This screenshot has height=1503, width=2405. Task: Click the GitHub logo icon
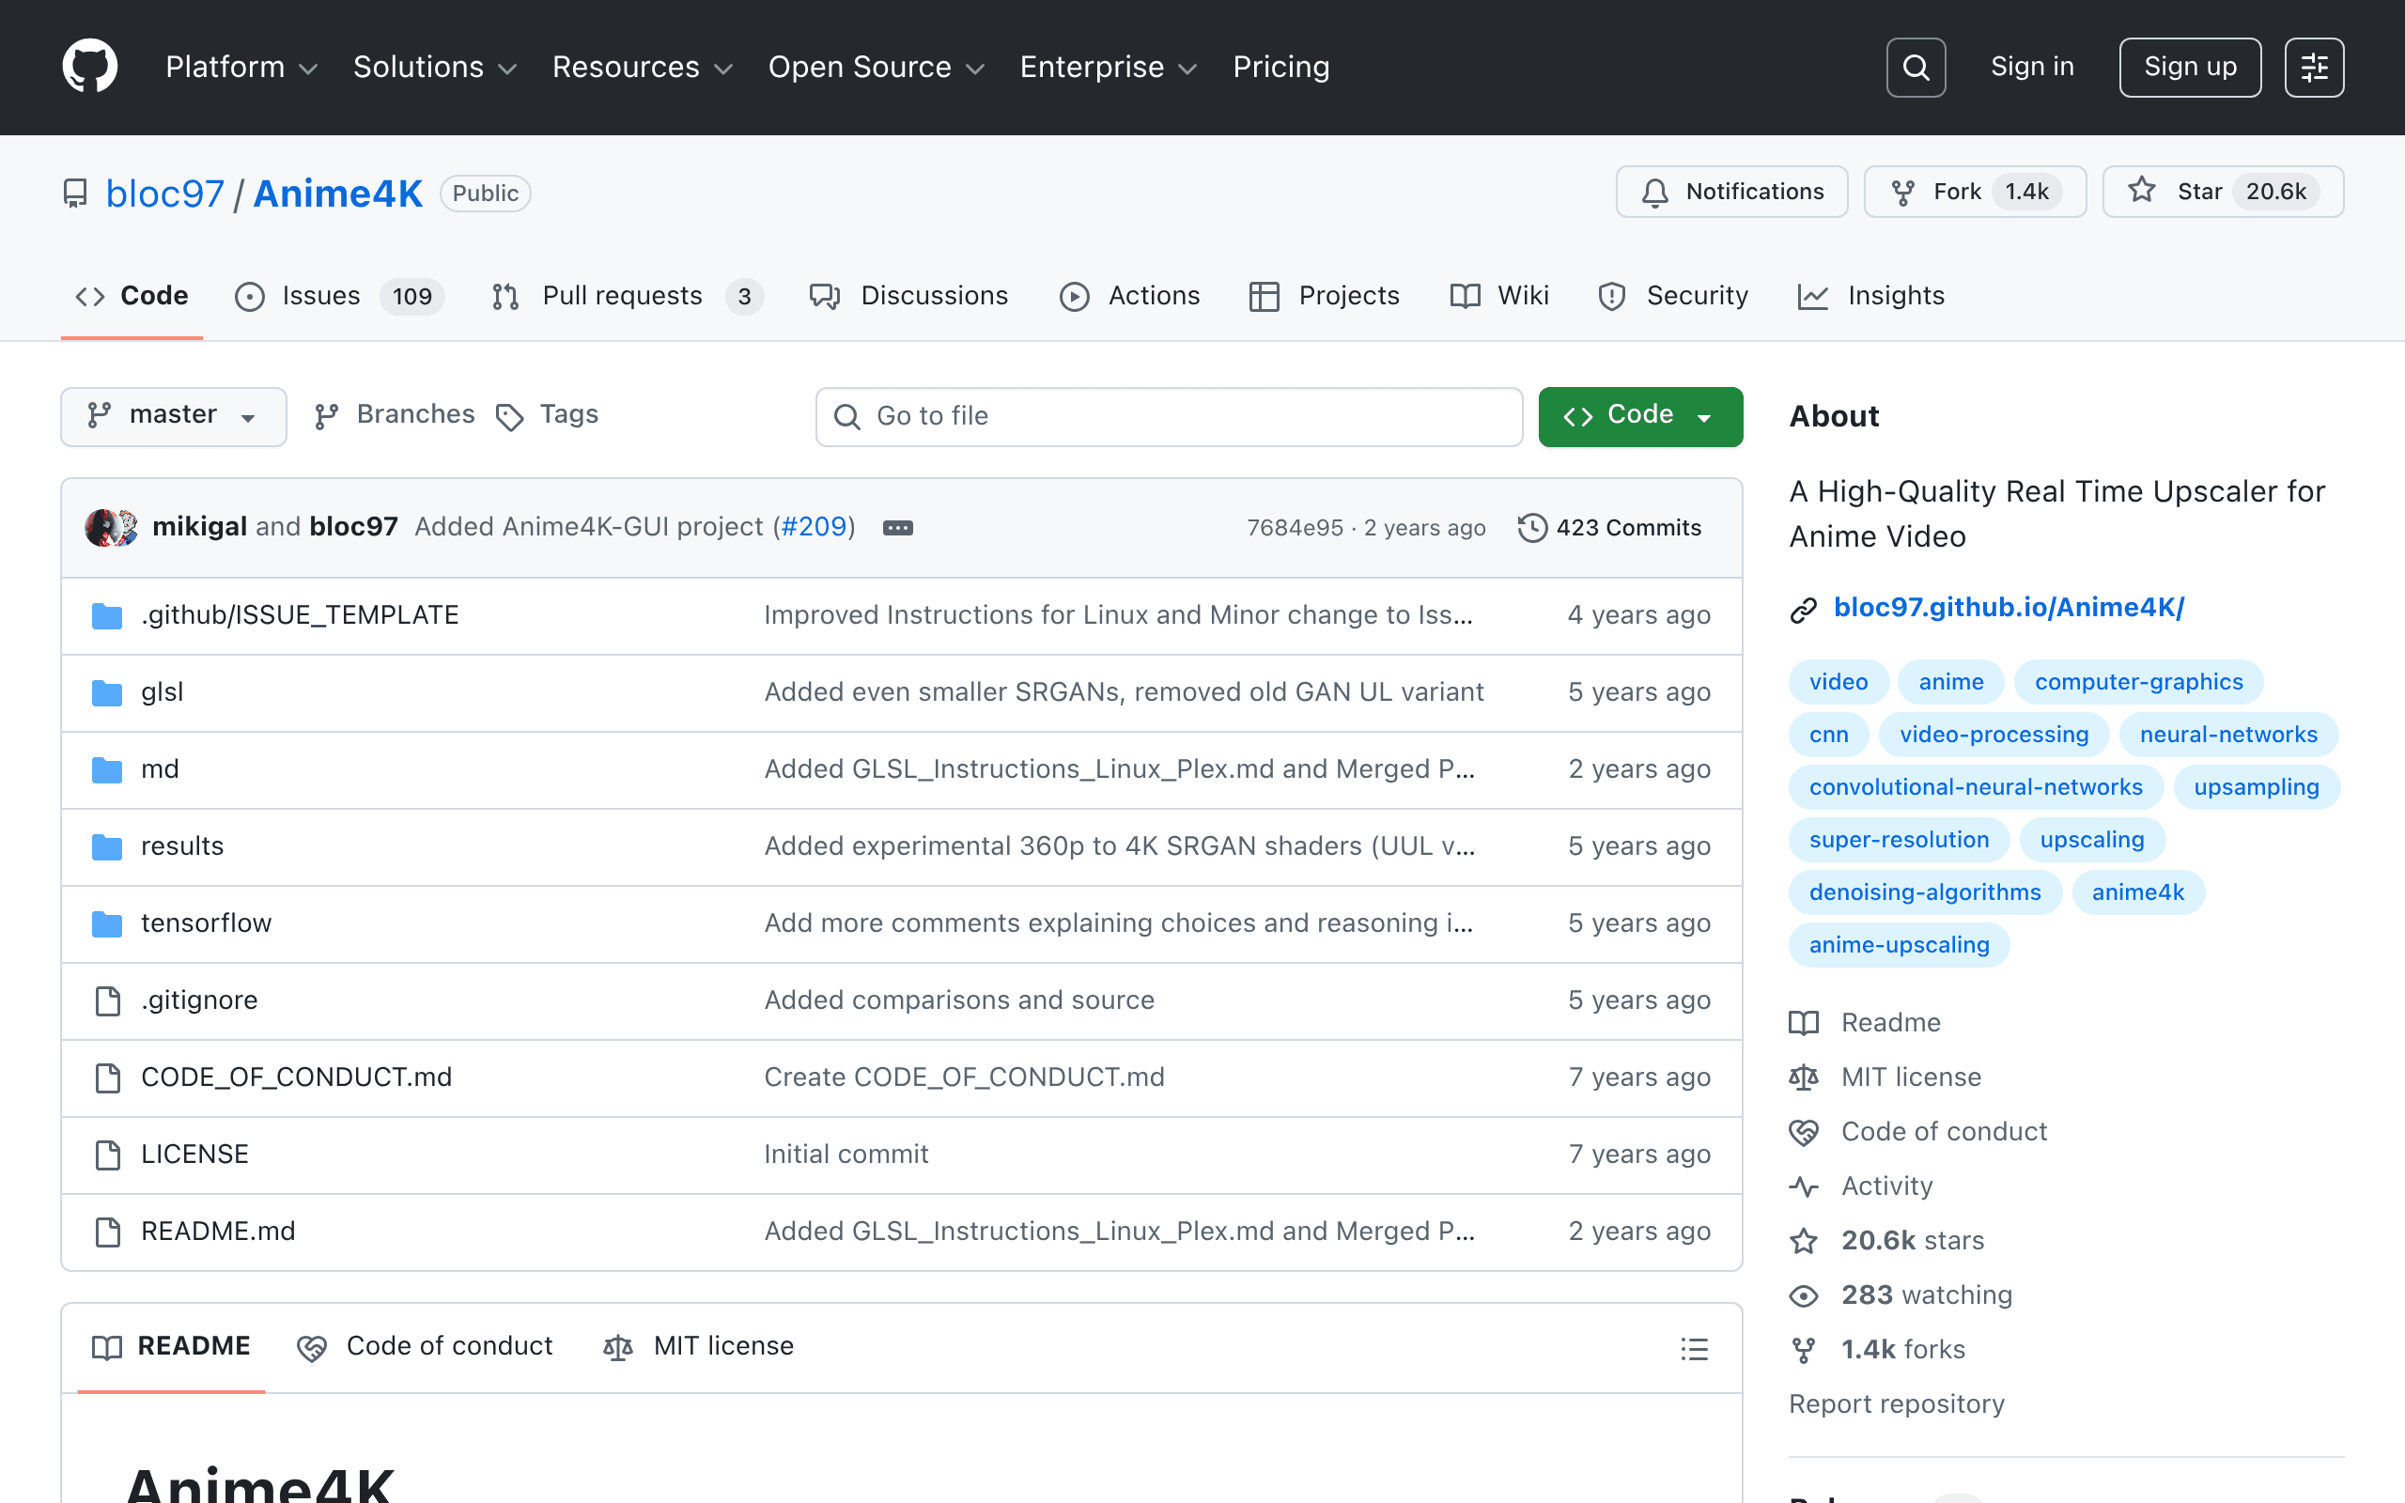89,67
